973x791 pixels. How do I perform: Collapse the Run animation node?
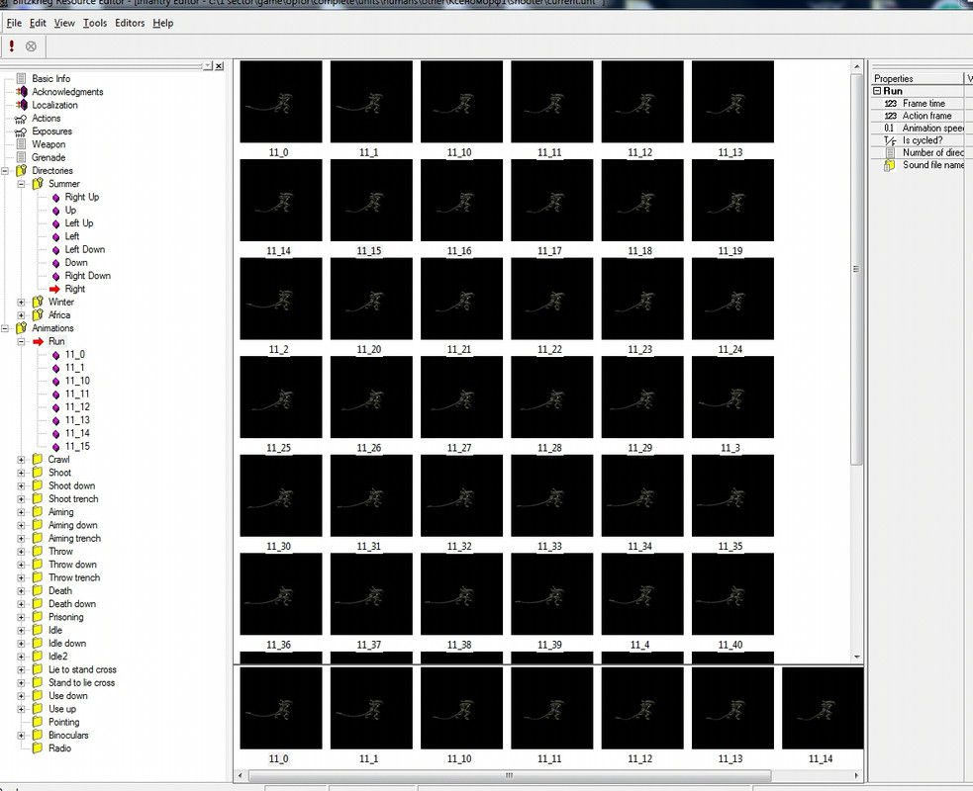21,341
